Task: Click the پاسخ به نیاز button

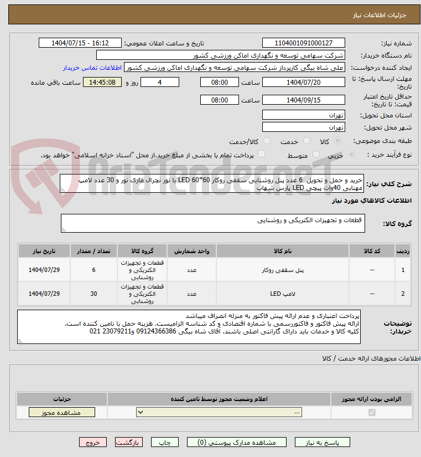Action: coord(323,443)
